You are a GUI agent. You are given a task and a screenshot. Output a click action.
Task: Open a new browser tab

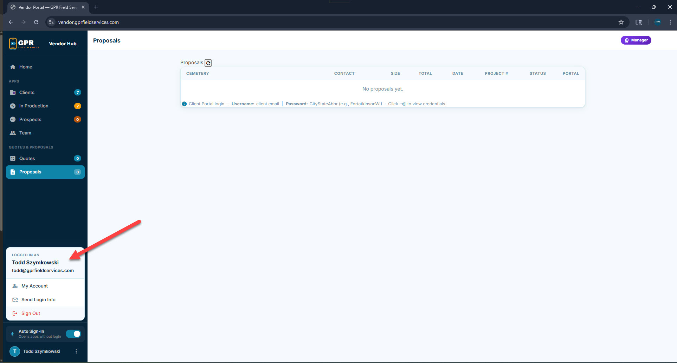click(96, 7)
